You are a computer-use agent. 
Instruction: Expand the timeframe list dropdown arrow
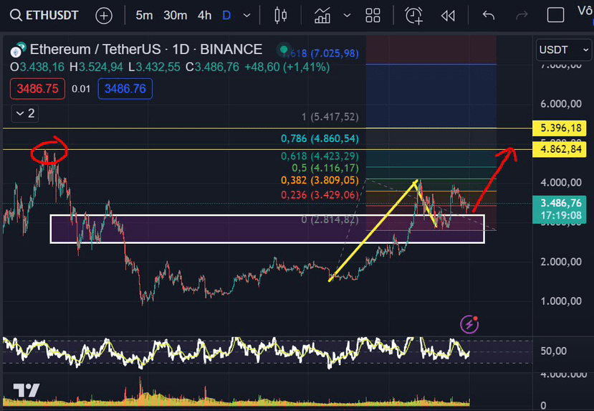pos(246,16)
